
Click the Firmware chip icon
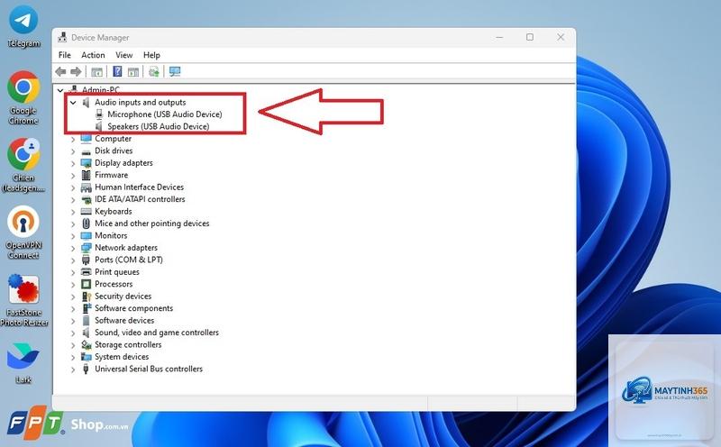pos(86,175)
